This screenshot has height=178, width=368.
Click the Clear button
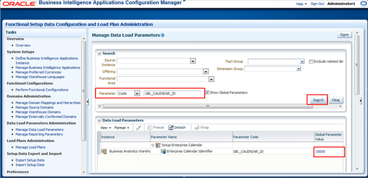pos(336,100)
